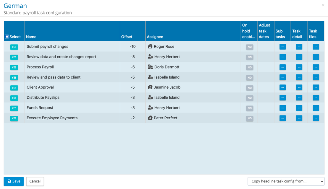This screenshot has height=189, width=328.
Task: Open Sub tasks for Submit payroll changes
Action: click(283, 46)
